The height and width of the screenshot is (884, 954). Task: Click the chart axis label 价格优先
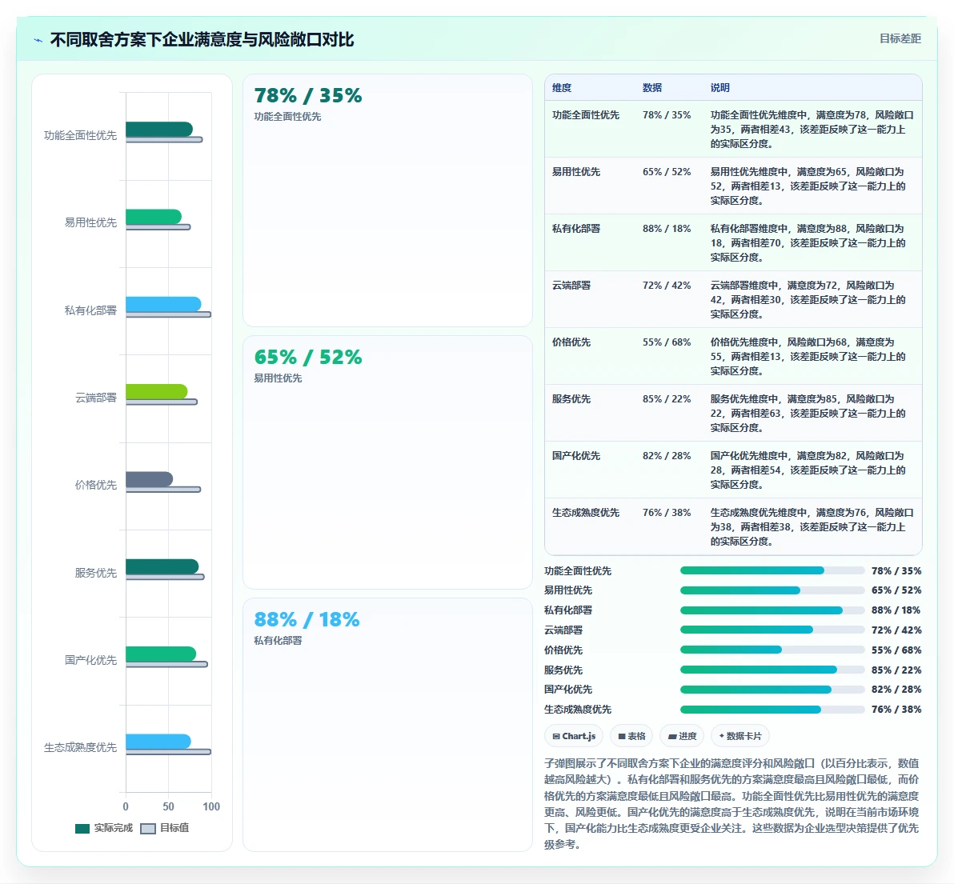coord(95,485)
